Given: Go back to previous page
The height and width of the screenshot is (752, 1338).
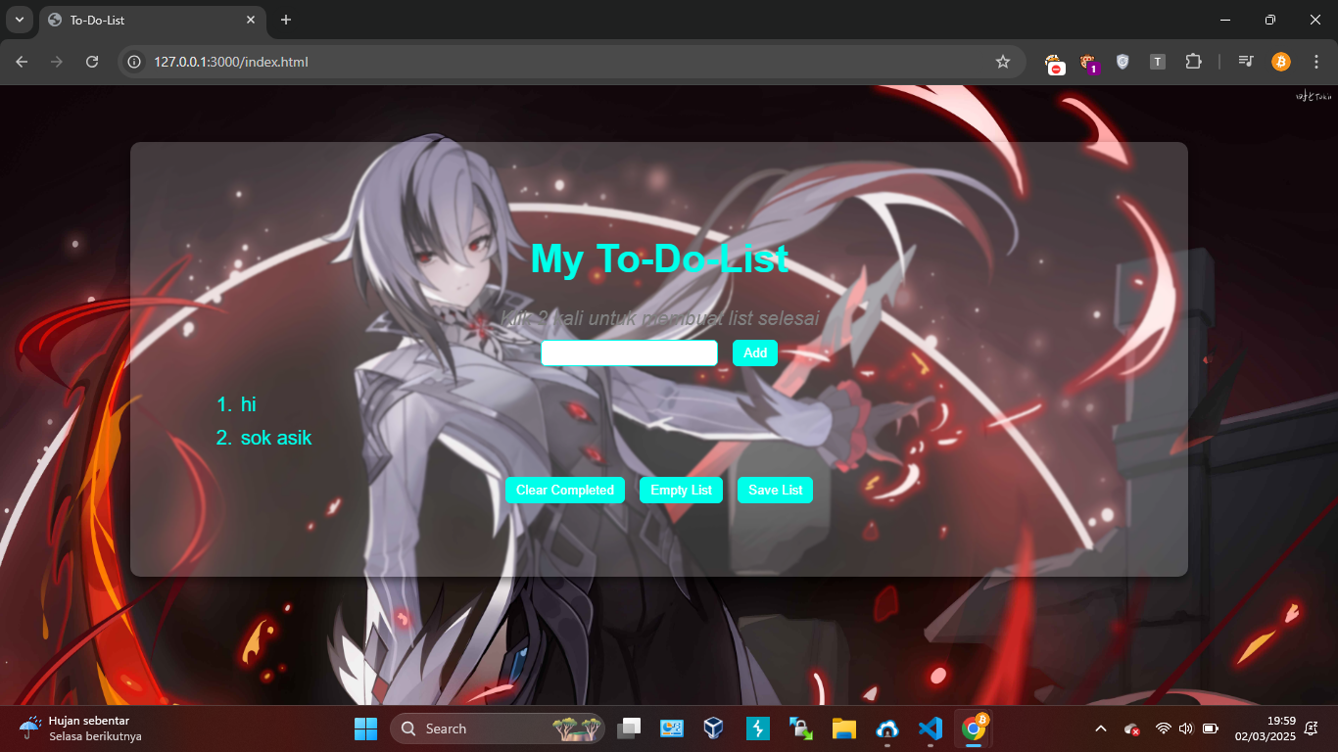Looking at the screenshot, I should [x=22, y=62].
